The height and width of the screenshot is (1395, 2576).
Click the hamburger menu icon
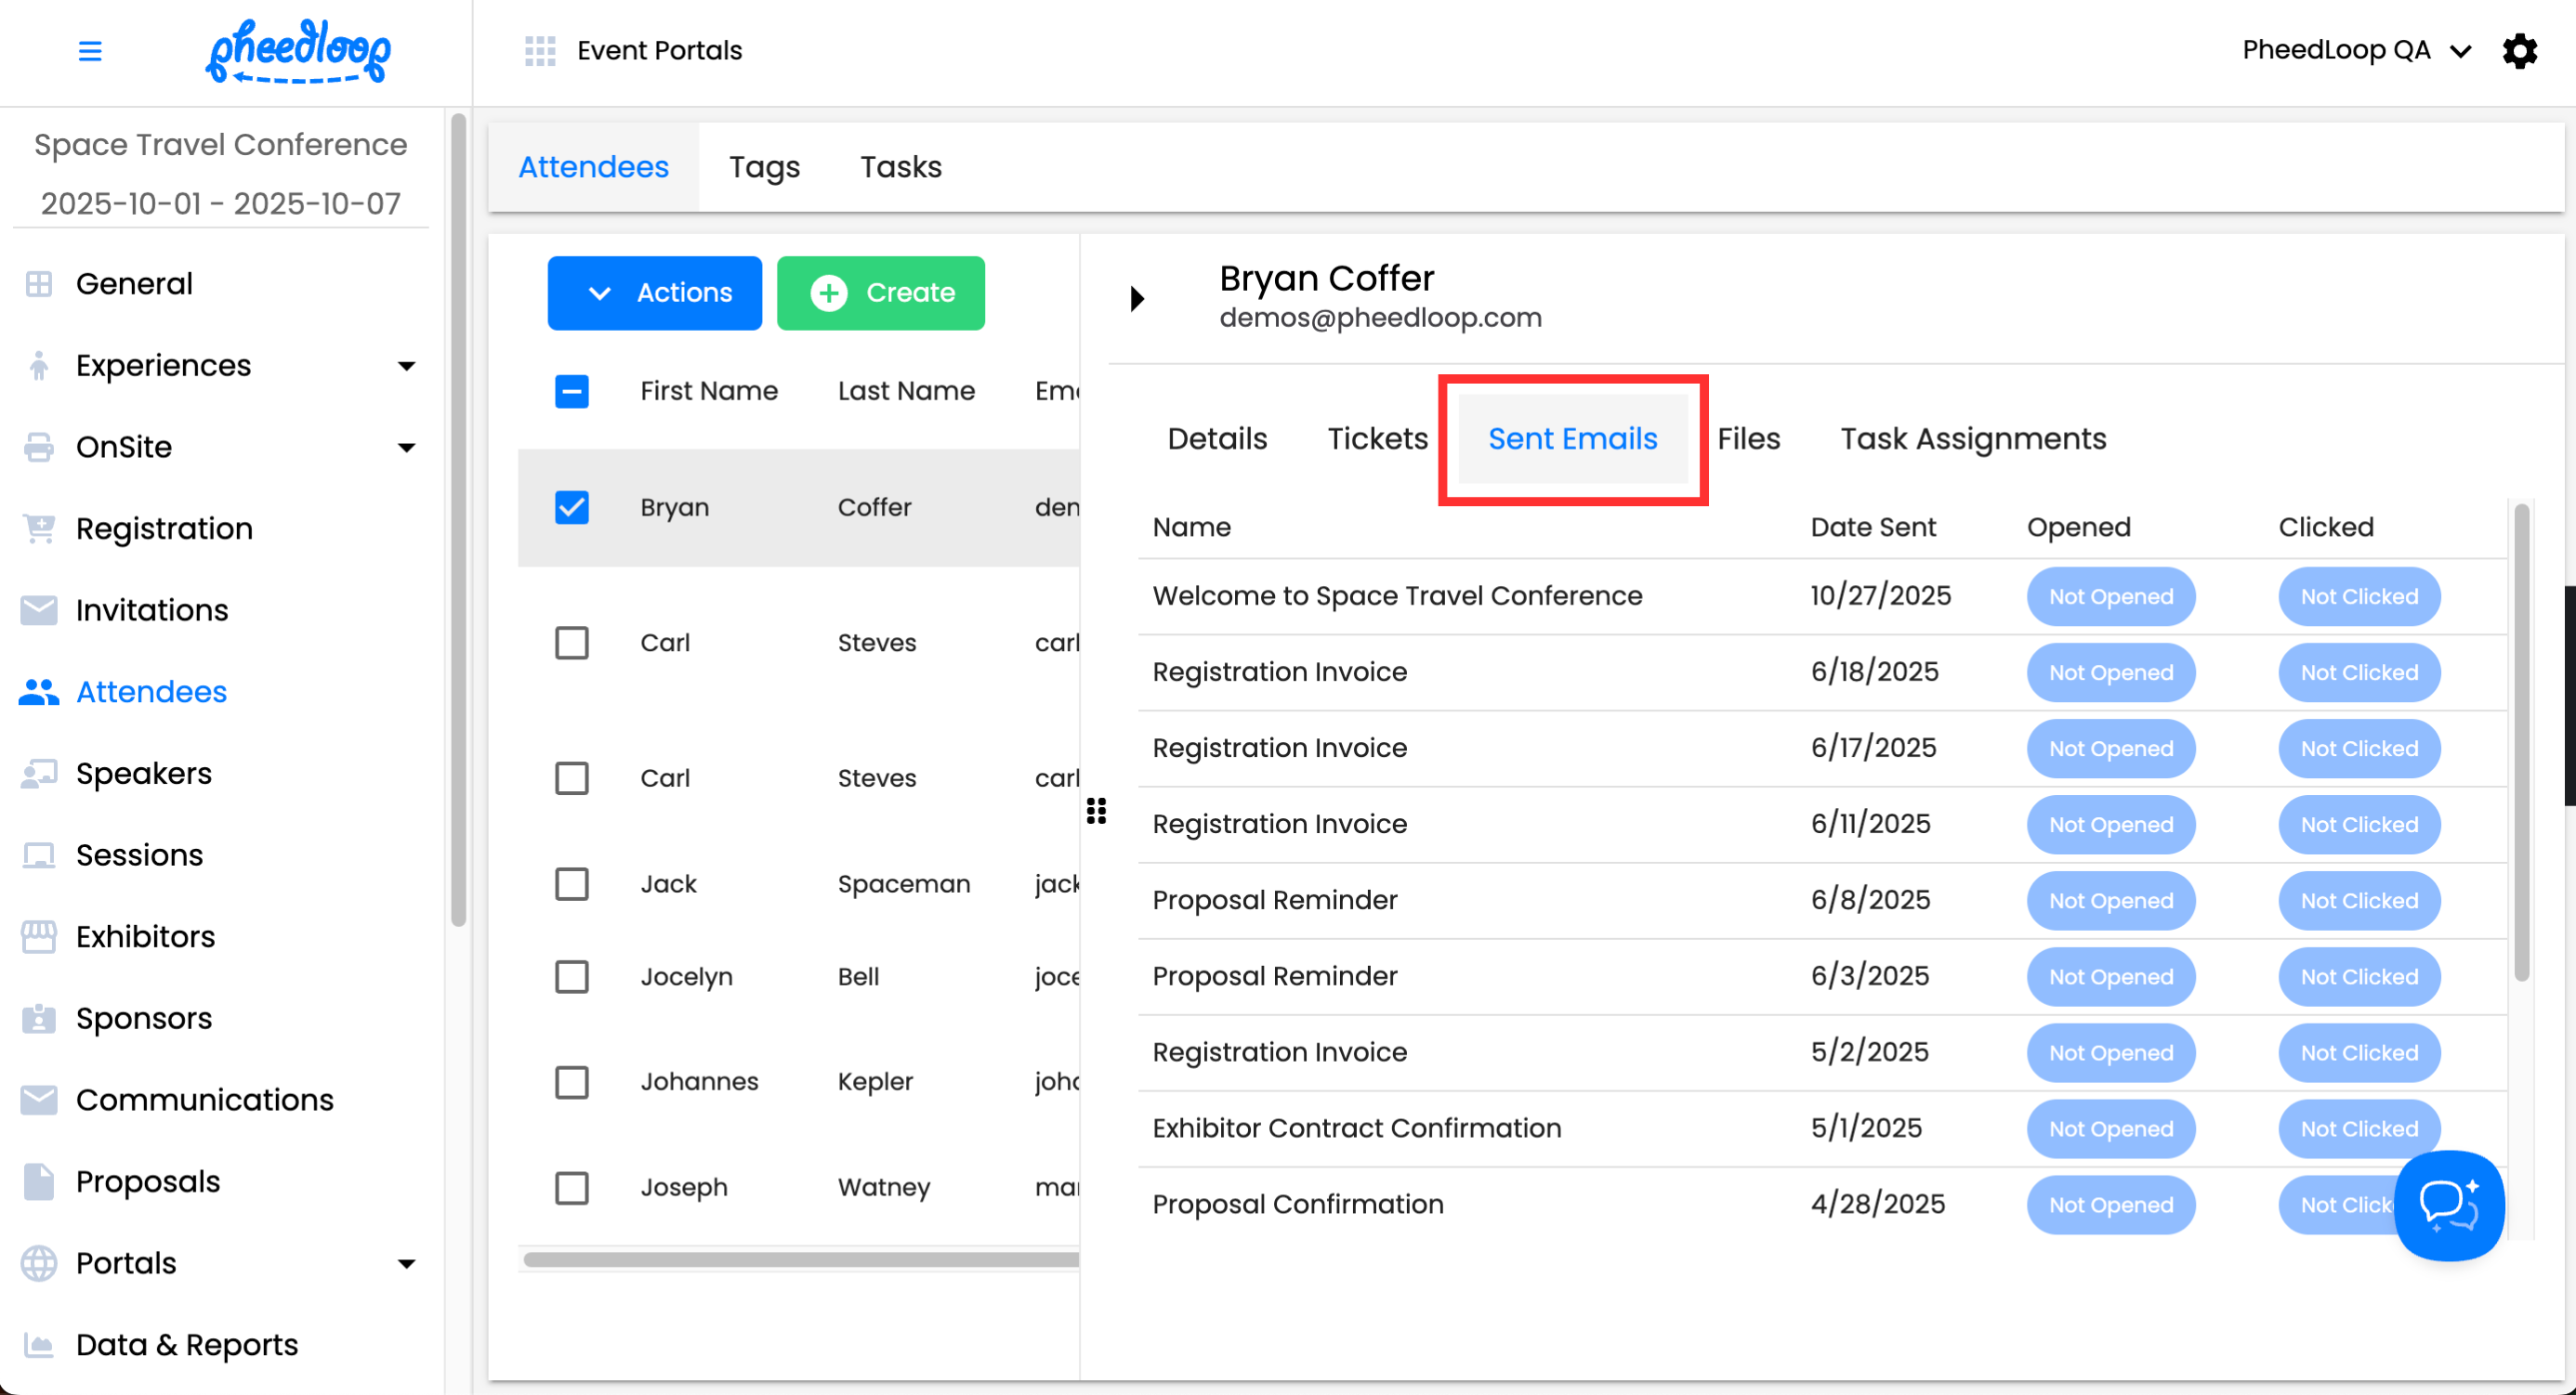pyautogui.click(x=90, y=51)
